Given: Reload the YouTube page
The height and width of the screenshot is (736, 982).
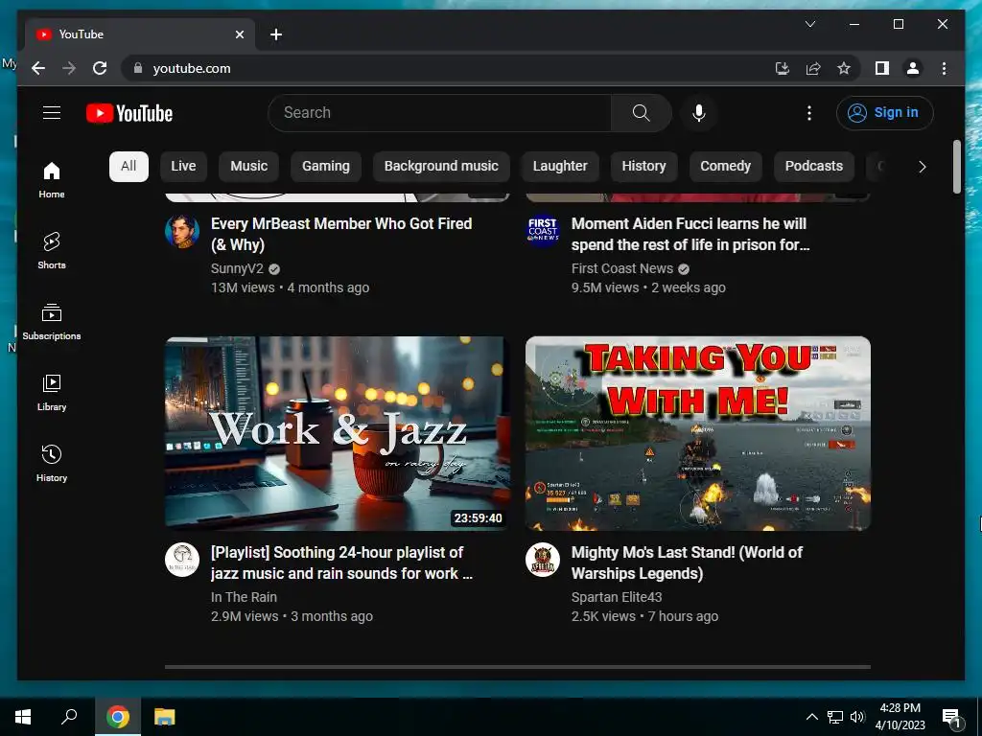Looking at the screenshot, I should (100, 68).
